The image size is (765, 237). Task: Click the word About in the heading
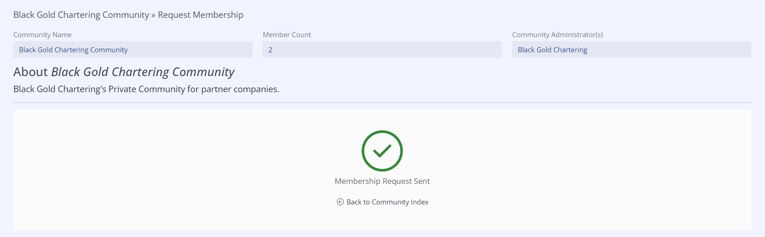[x=30, y=72]
